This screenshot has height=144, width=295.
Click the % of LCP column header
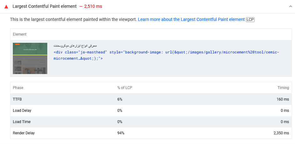click(125, 88)
